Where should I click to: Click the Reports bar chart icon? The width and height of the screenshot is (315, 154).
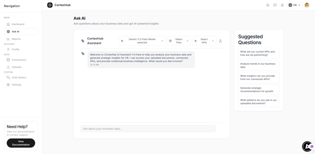tap(8, 39)
